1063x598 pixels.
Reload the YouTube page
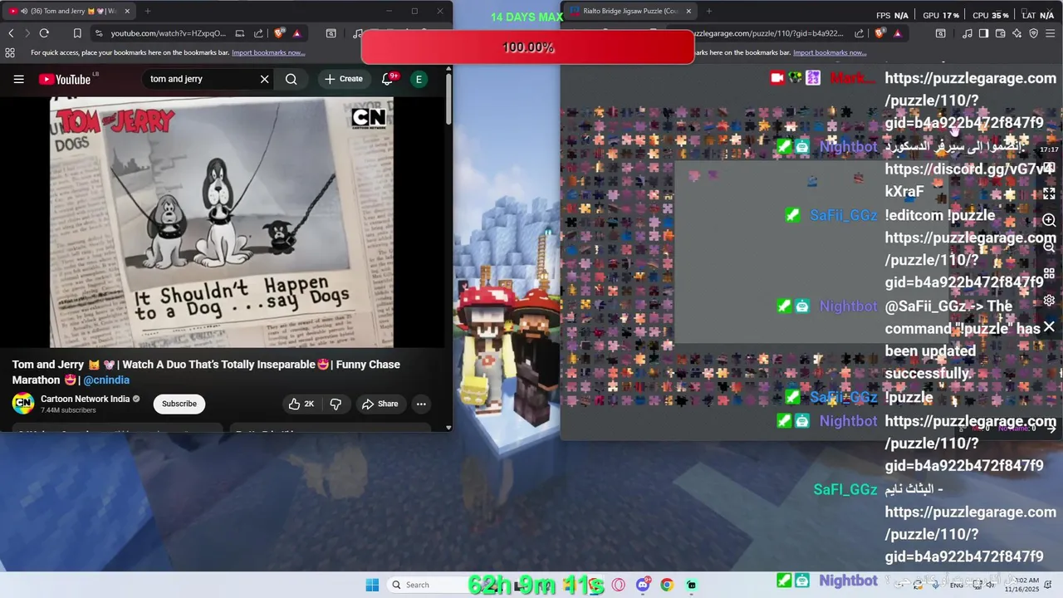click(x=44, y=33)
